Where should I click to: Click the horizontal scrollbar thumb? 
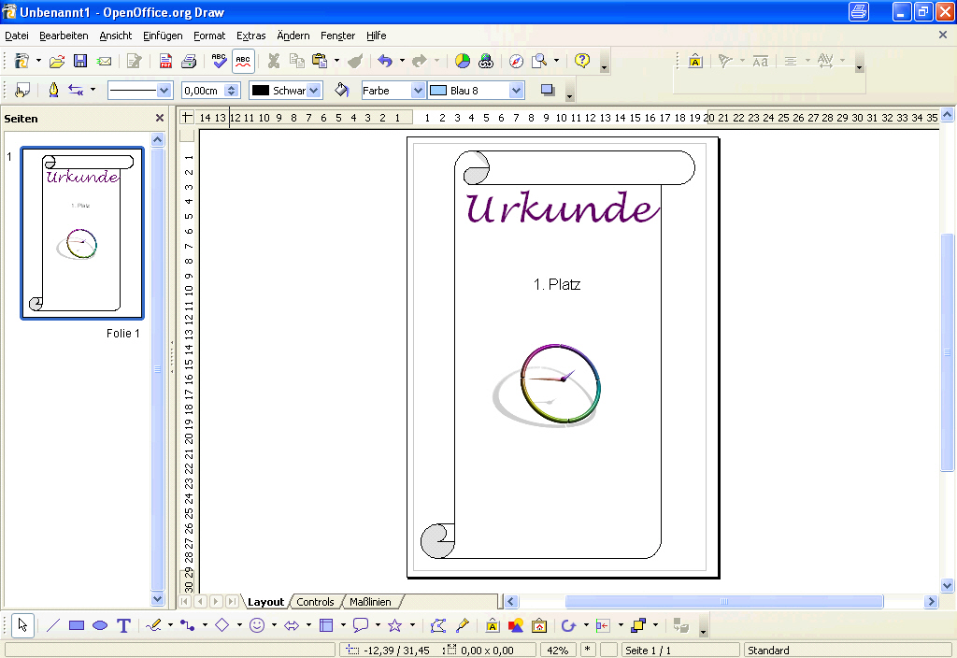724,602
